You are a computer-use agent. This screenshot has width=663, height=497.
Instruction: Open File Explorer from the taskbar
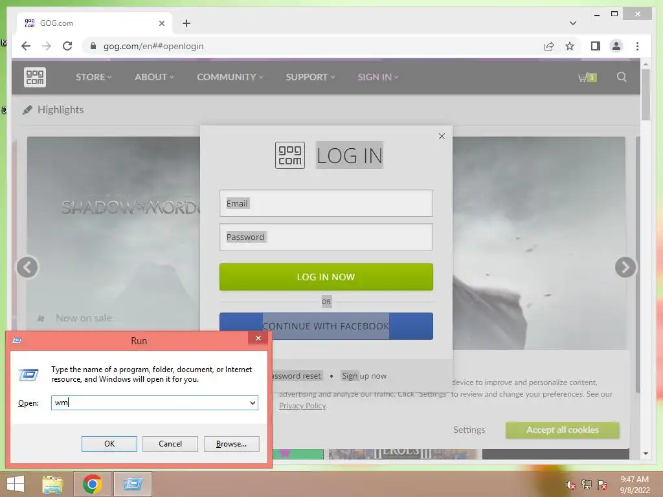pyautogui.click(x=52, y=484)
